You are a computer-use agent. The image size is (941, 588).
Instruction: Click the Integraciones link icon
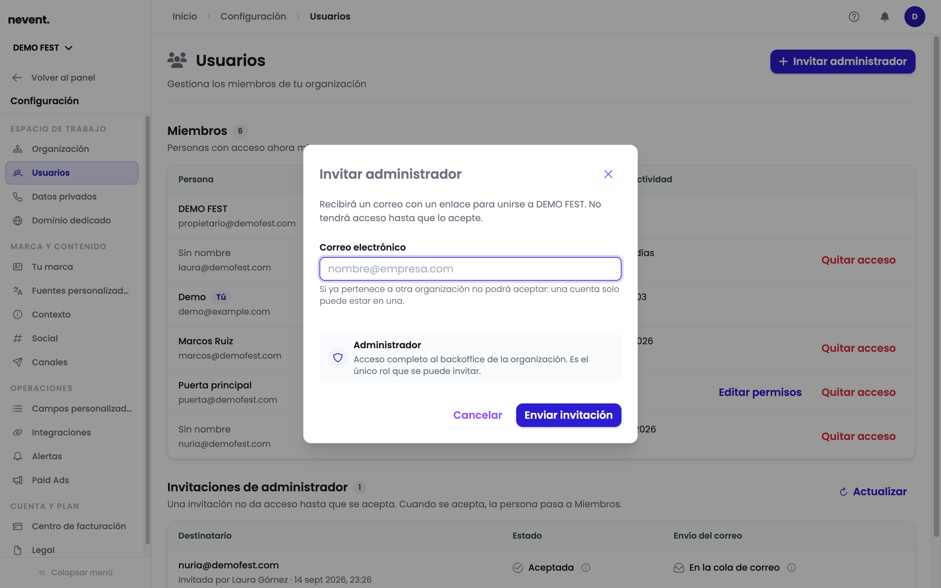(x=18, y=433)
